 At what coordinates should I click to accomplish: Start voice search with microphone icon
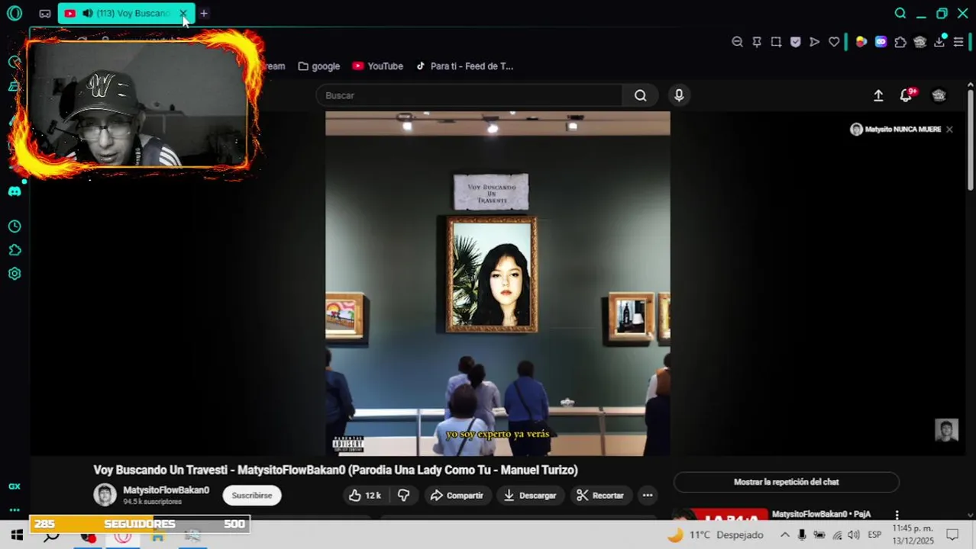pos(679,95)
